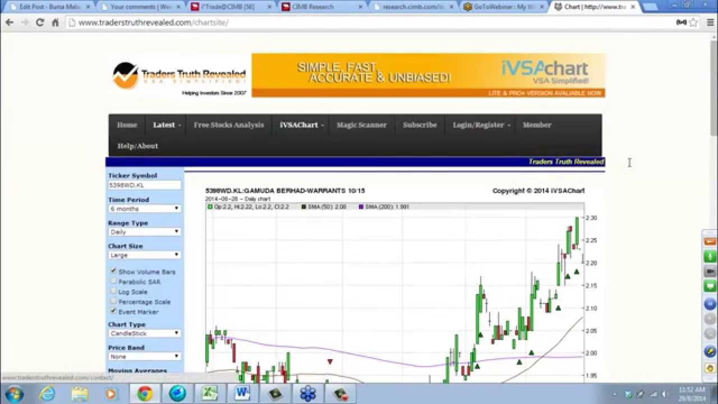Open Internet Explorer from the taskbar
718x404 pixels.
[48, 394]
